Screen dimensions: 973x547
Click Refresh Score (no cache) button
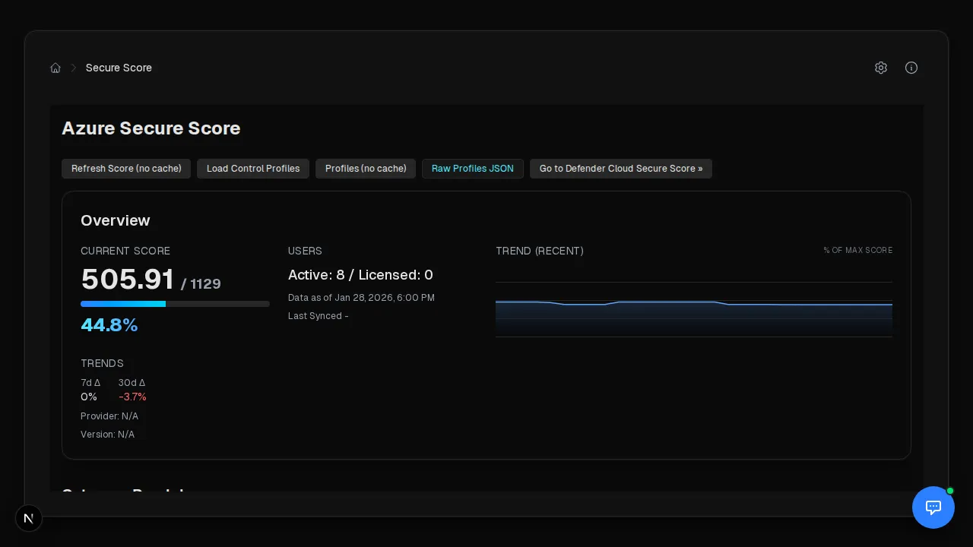[x=126, y=169]
